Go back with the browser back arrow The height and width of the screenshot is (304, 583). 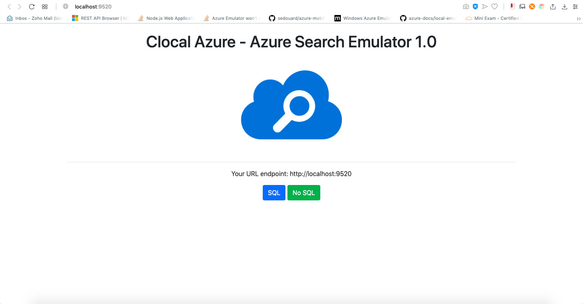click(x=9, y=6)
